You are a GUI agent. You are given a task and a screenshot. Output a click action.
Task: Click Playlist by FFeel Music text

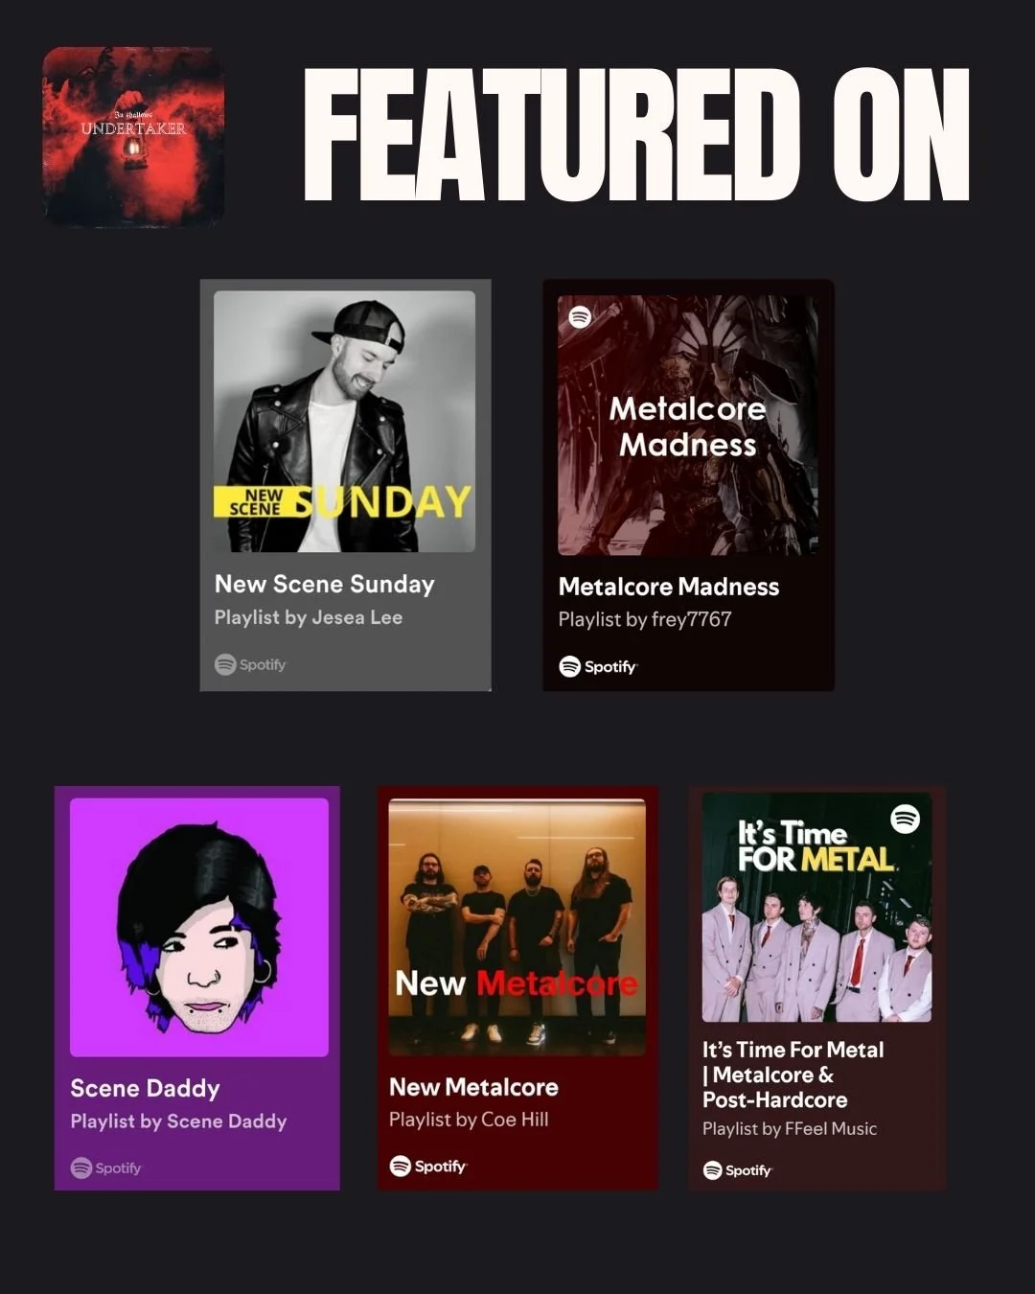click(790, 1129)
